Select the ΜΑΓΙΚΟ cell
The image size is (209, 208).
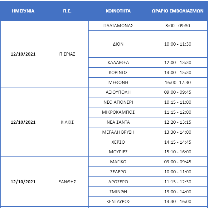[x=118, y=162]
